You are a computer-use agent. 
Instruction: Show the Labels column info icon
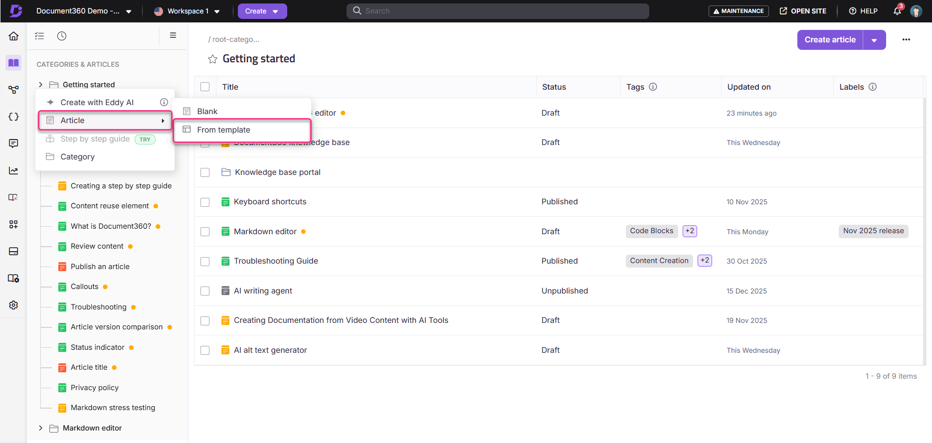(873, 87)
